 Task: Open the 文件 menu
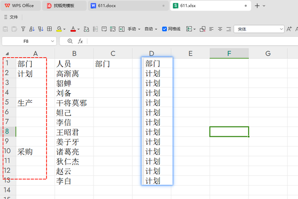pyautogui.click(x=14, y=17)
